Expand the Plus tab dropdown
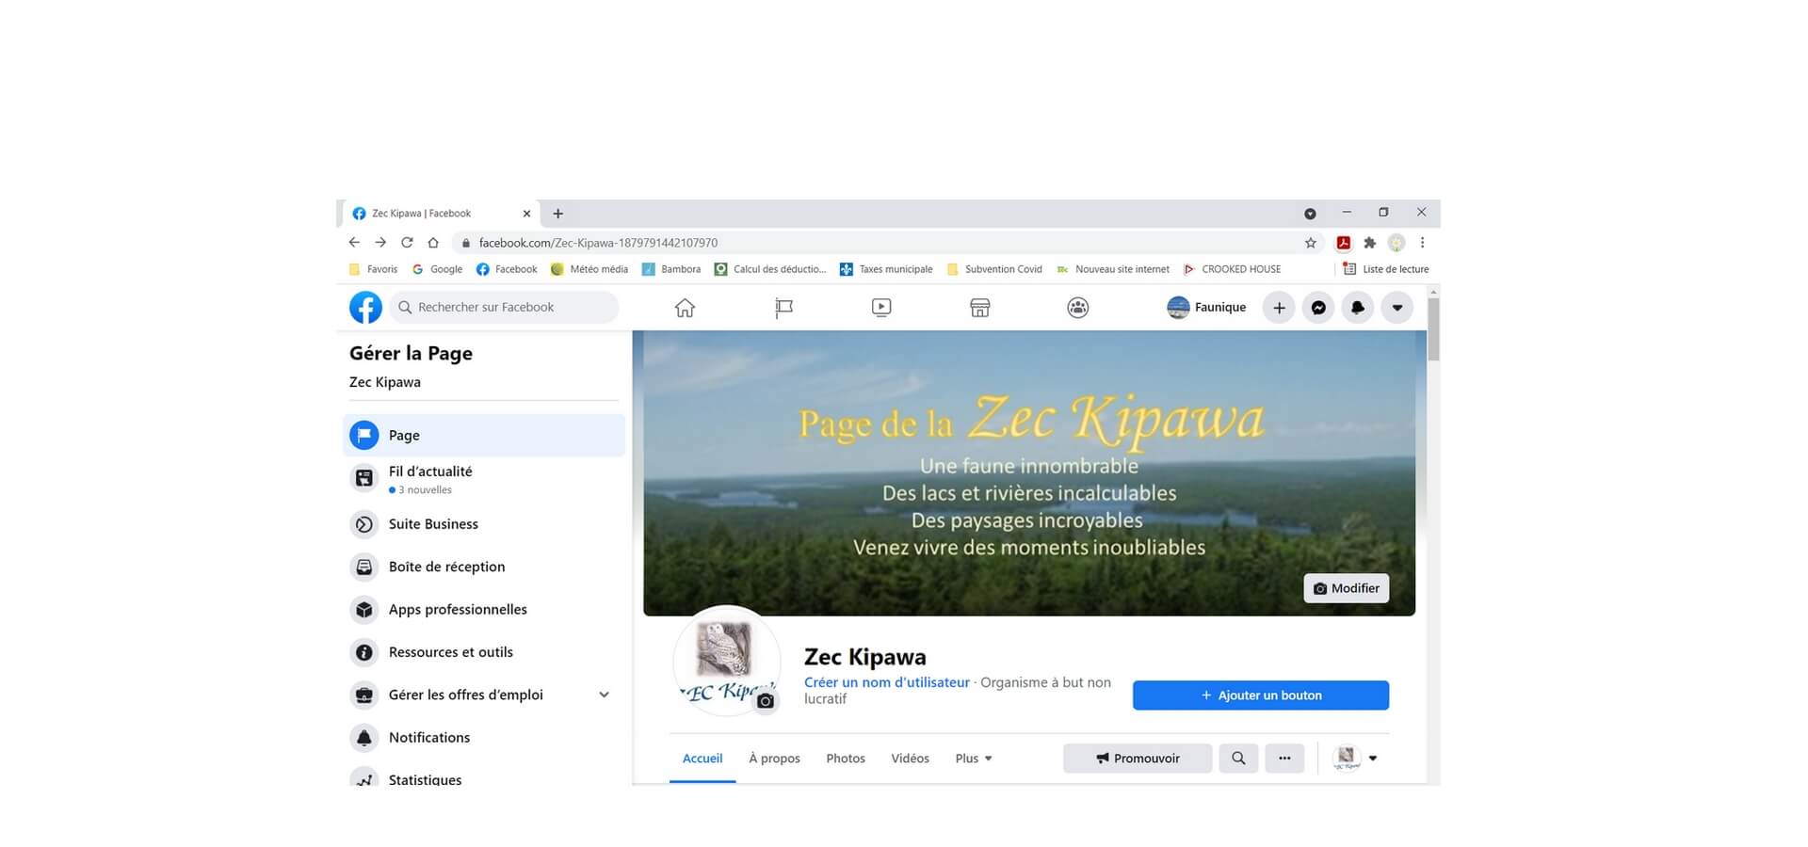Viewport: 1808px width, 847px height. click(974, 759)
